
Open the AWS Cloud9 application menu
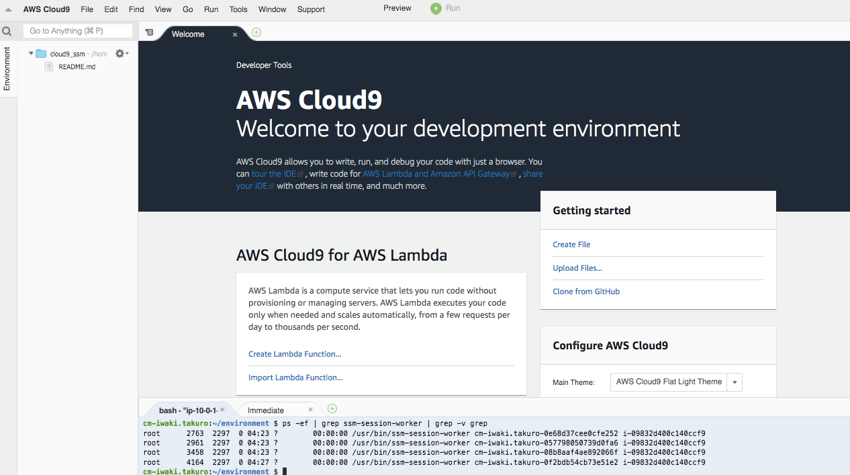(x=46, y=9)
